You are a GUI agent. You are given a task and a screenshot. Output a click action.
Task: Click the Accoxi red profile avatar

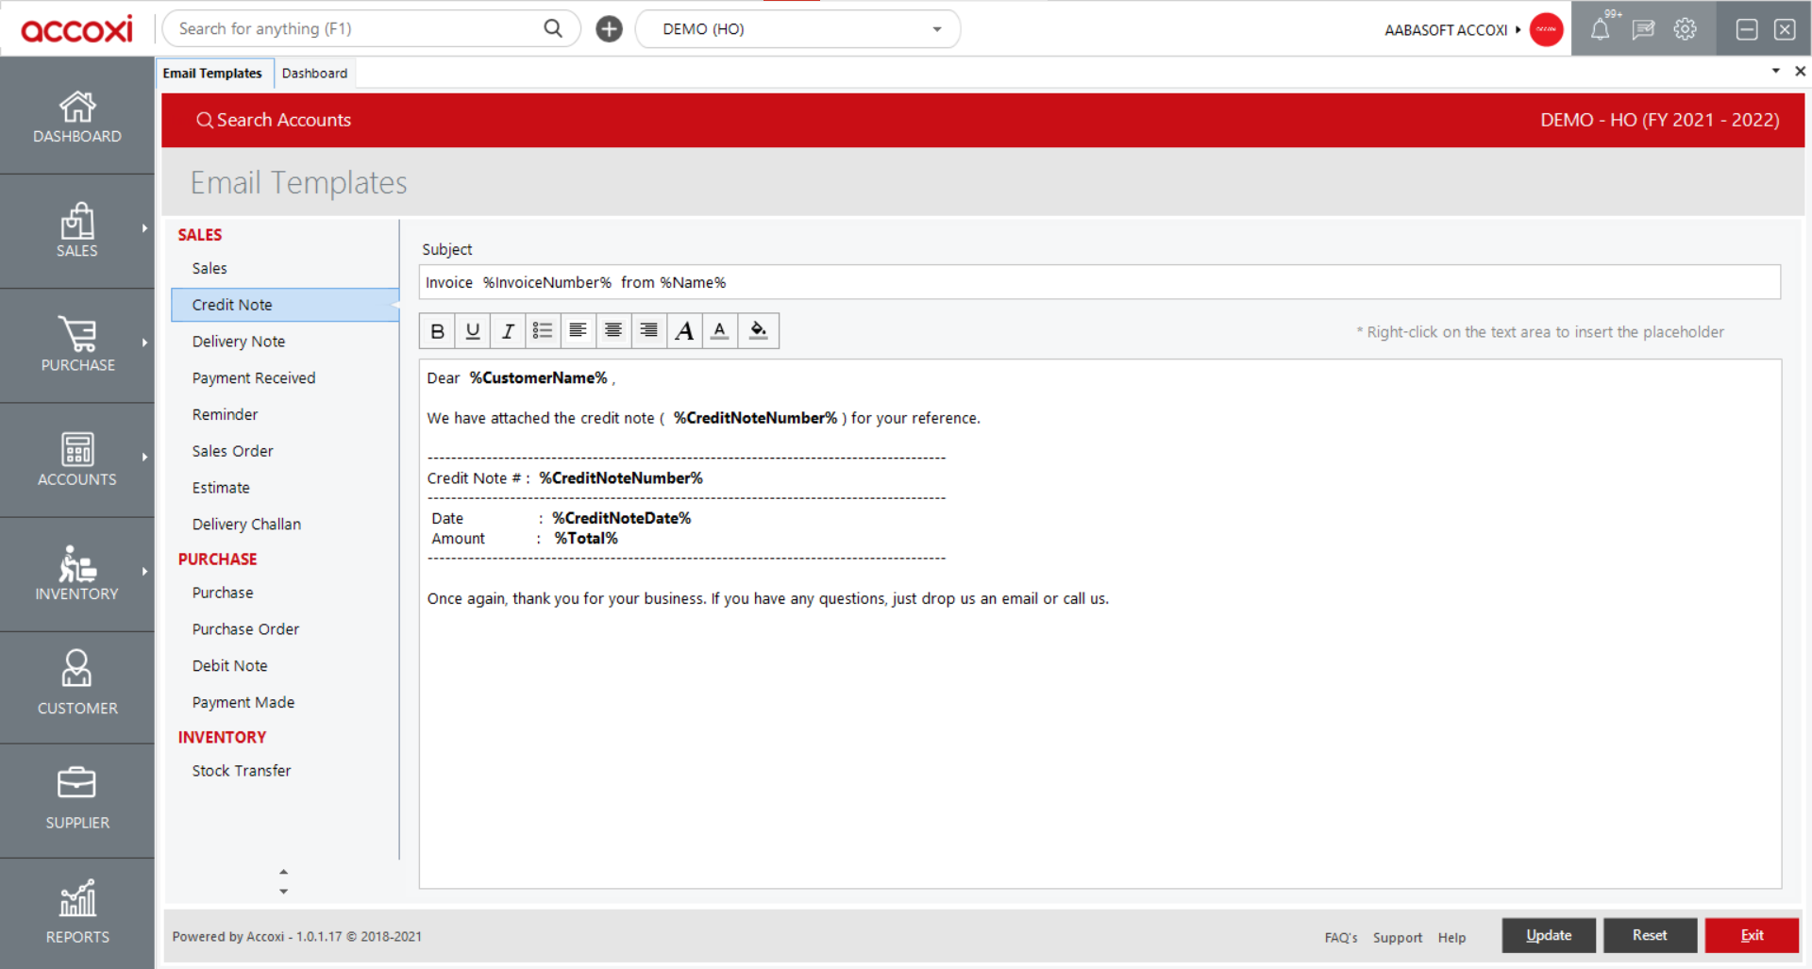(1546, 29)
